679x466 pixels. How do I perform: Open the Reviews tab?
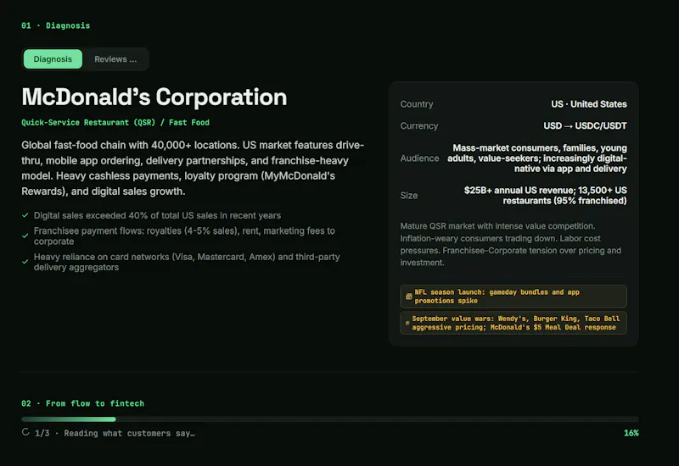click(115, 58)
